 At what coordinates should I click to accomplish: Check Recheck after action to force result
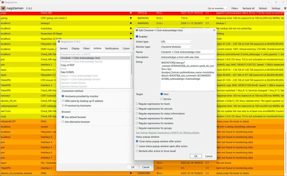(137, 151)
